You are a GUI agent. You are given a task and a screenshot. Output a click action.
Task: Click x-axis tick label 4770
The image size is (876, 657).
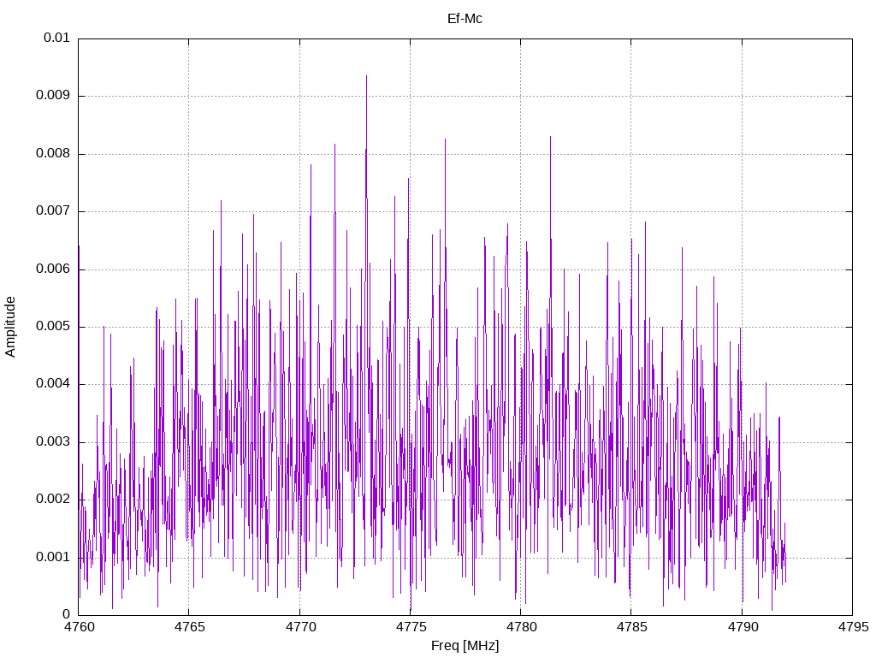[300, 627]
